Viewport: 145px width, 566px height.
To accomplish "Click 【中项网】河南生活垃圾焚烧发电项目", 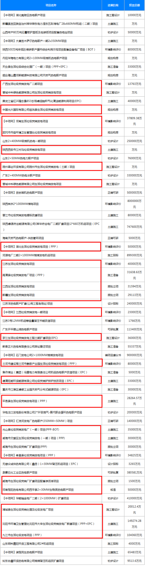I will (25, 121).
